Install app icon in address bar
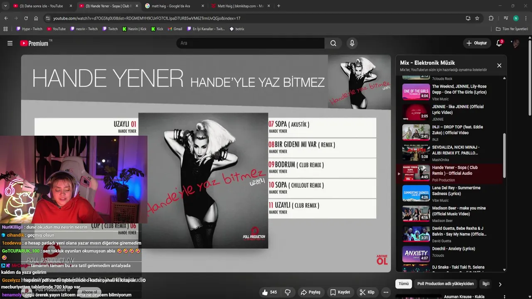This screenshot has height=299, width=532. tap(468, 18)
